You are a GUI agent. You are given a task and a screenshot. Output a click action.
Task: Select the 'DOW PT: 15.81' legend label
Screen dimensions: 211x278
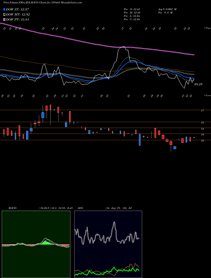pyautogui.click(x=17, y=20)
